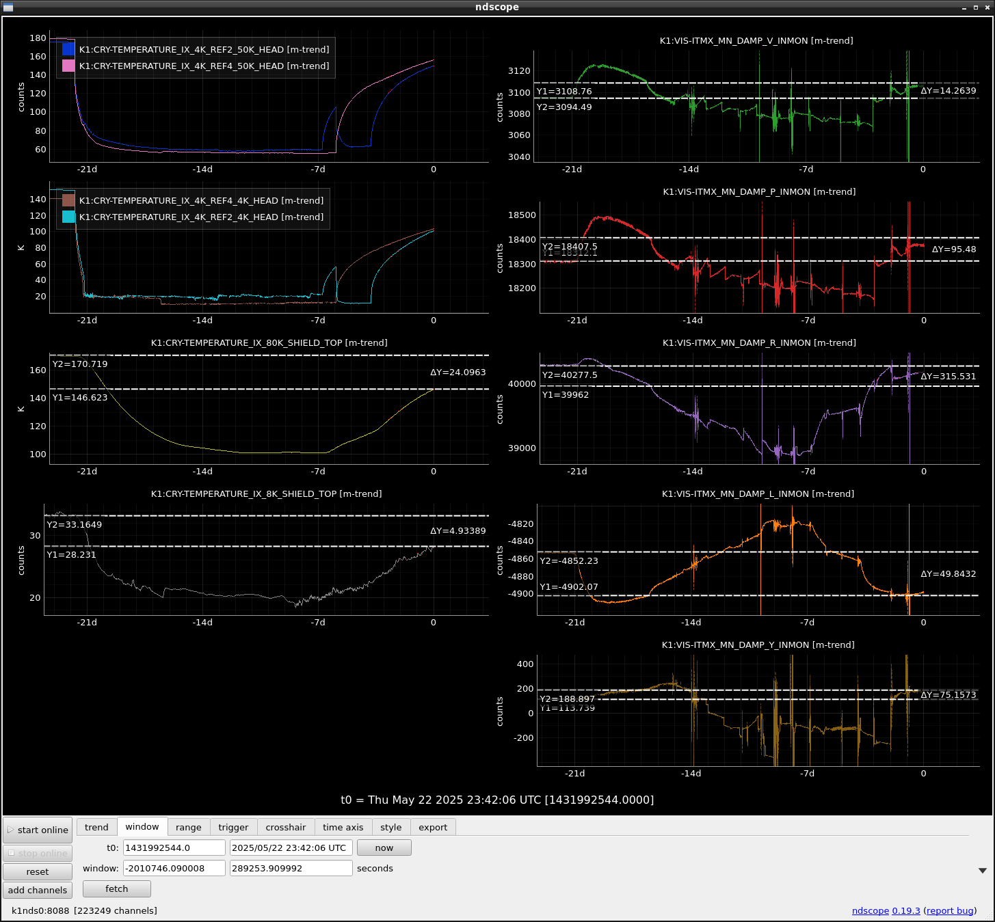The width and height of the screenshot is (995, 922).
Task: Open the trend tab
Action: click(x=96, y=827)
